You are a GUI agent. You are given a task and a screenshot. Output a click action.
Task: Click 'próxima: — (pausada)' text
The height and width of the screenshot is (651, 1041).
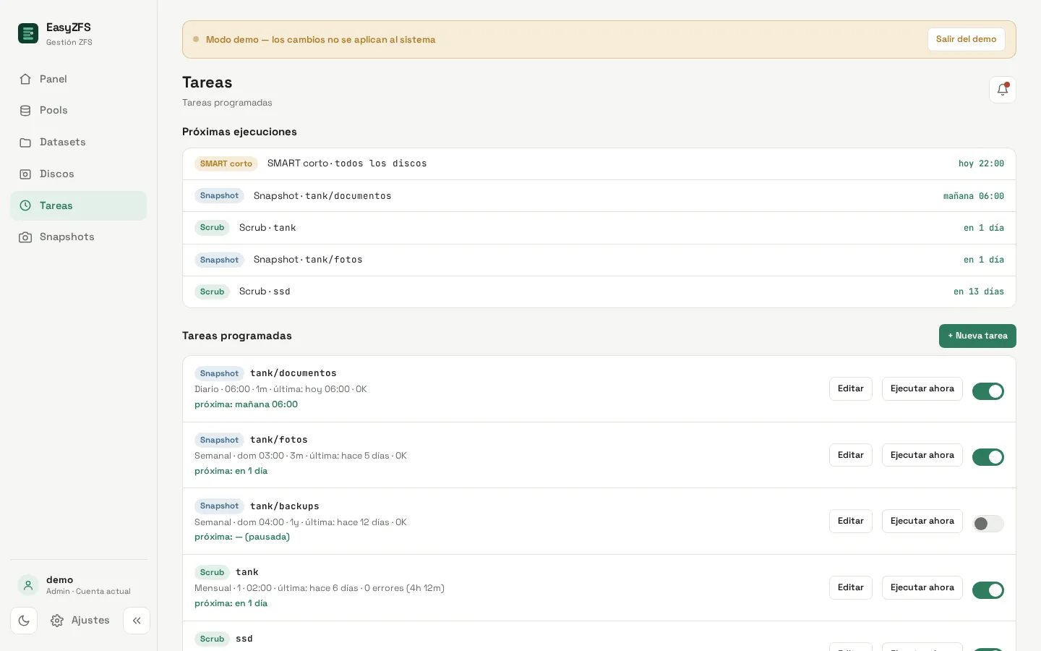pyautogui.click(x=242, y=537)
